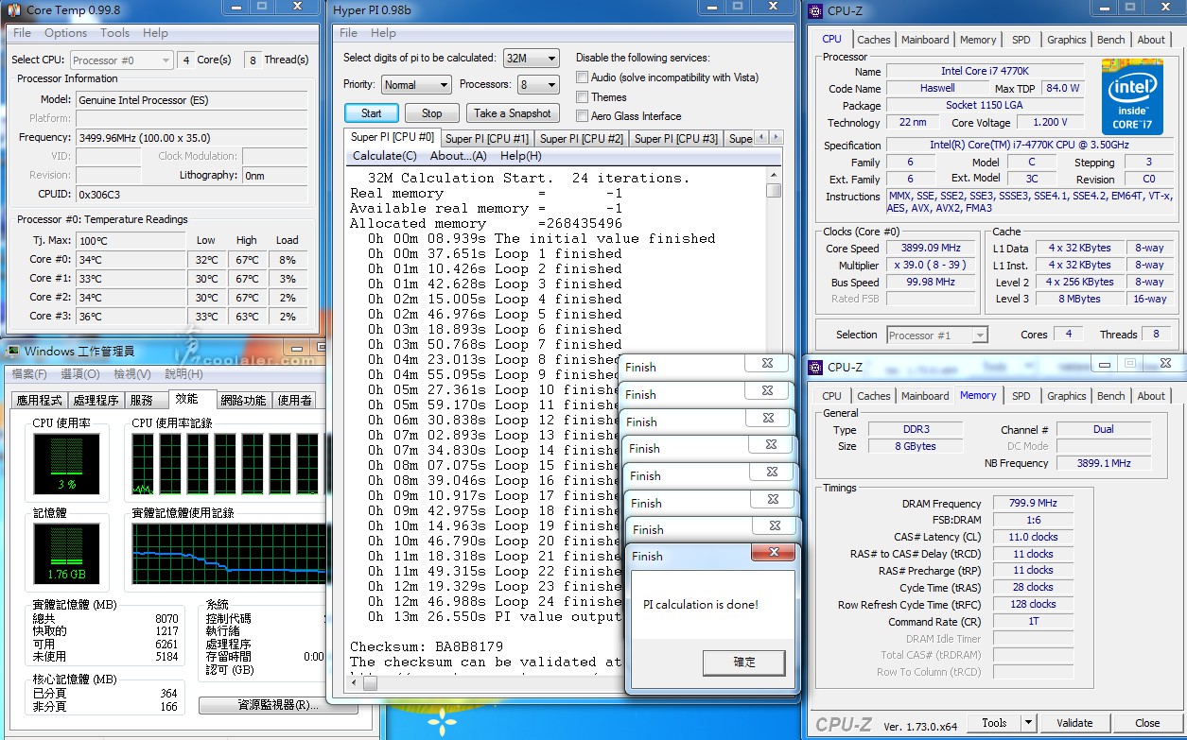Open Super PI Calculate(C) menu
The width and height of the screenshot is (1187, 740).
pyautogui.click(x=384, y=156)
